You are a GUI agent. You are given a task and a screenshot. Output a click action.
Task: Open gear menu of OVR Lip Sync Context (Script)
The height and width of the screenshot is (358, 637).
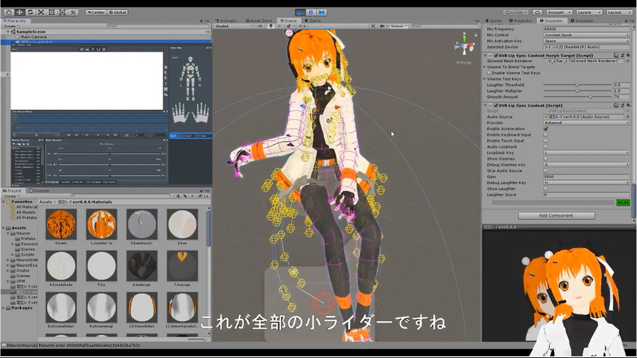(628, 105)
